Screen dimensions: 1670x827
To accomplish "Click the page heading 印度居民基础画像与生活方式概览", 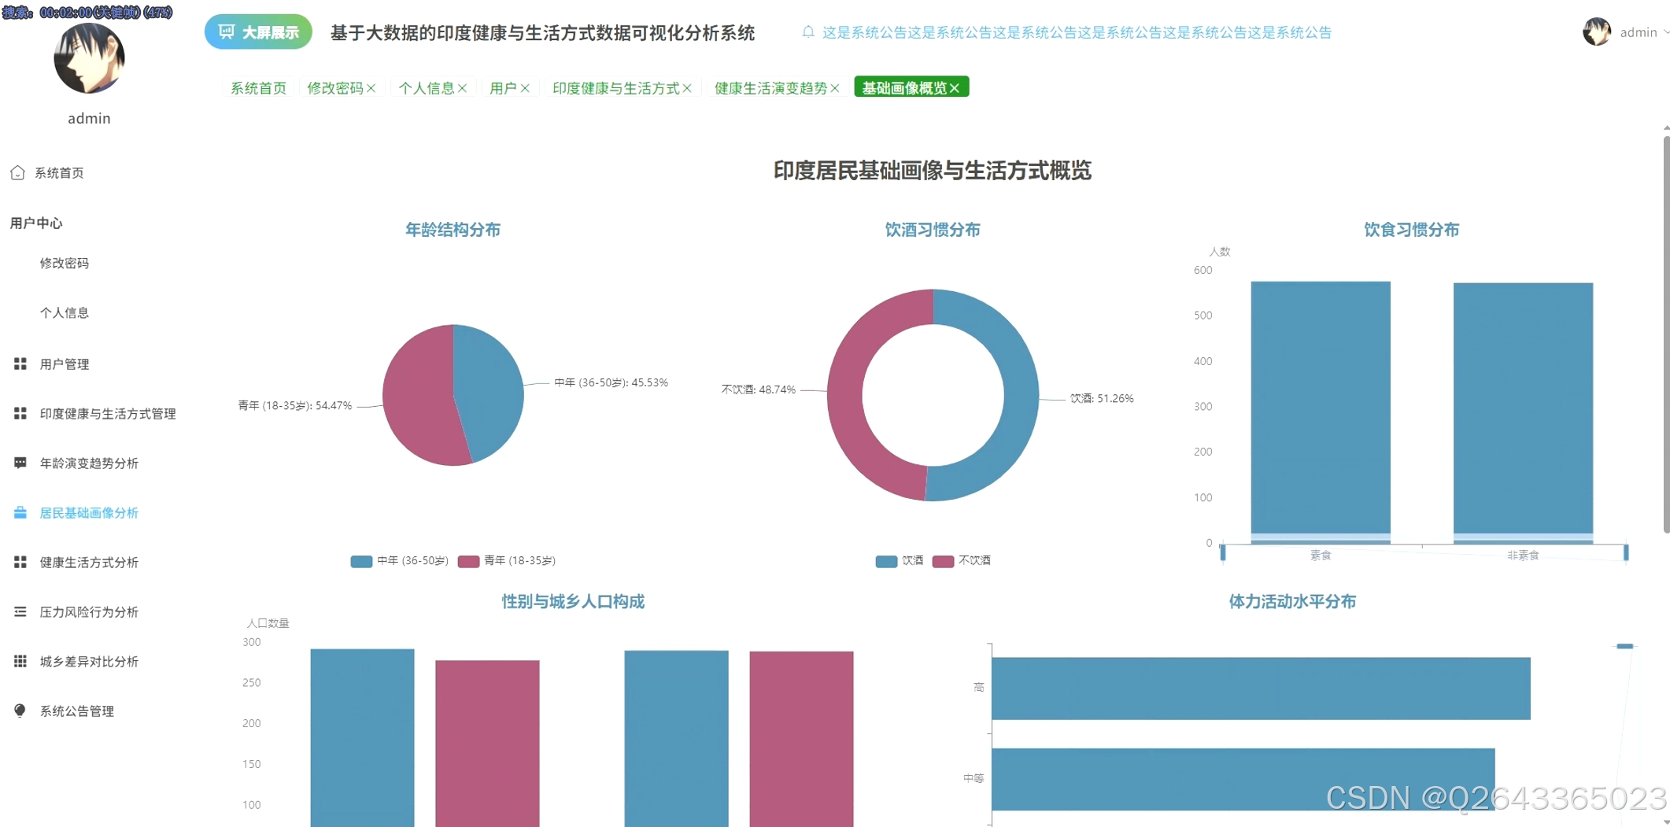I will click(x=933, y=171).
